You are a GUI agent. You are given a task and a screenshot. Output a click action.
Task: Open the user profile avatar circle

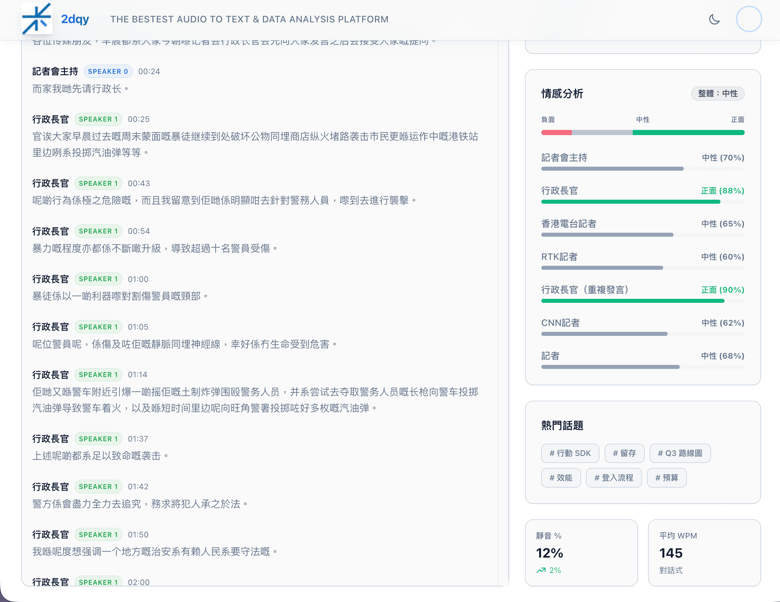coord(749,19)
